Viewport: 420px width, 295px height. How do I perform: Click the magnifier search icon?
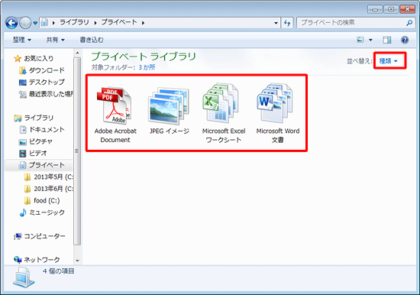click(x=409, y=23)
